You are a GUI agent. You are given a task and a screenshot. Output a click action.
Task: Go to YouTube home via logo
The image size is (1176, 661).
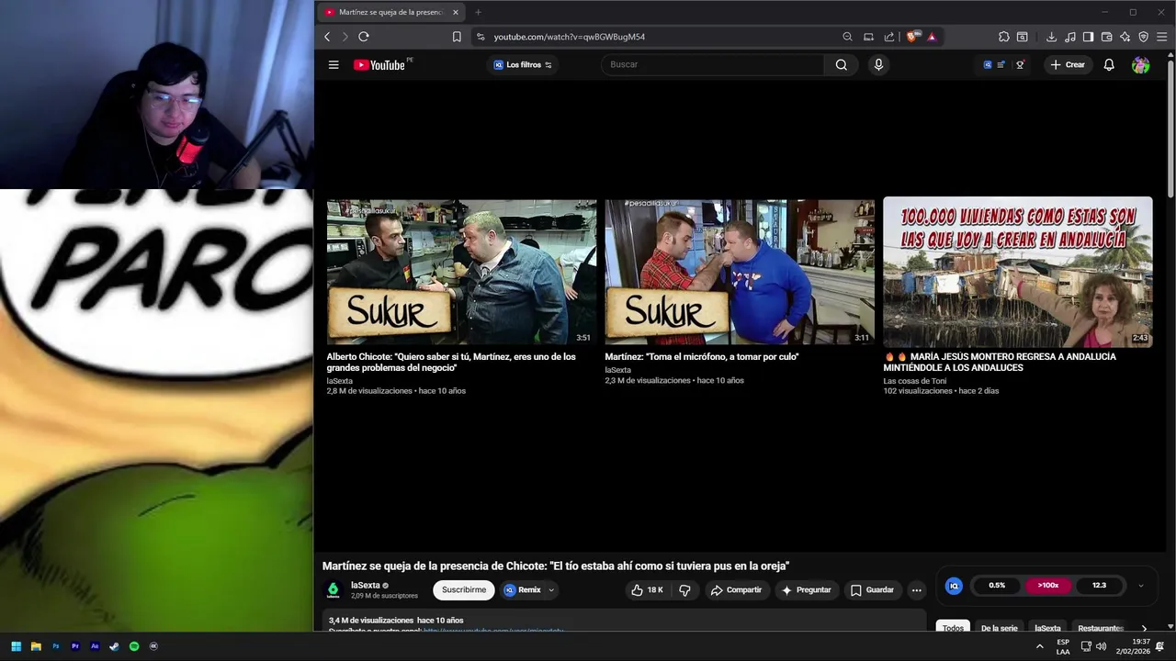(x=379, y=64)
